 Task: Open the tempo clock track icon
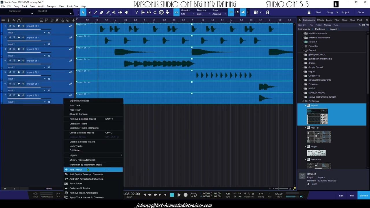68,20
